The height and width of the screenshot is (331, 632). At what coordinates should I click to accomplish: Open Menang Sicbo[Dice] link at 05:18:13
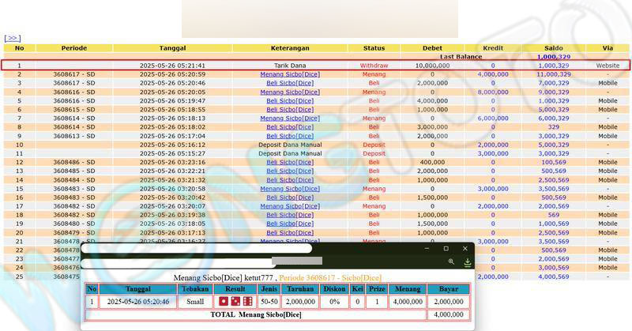pyautogui.click(x=289, y=118)
